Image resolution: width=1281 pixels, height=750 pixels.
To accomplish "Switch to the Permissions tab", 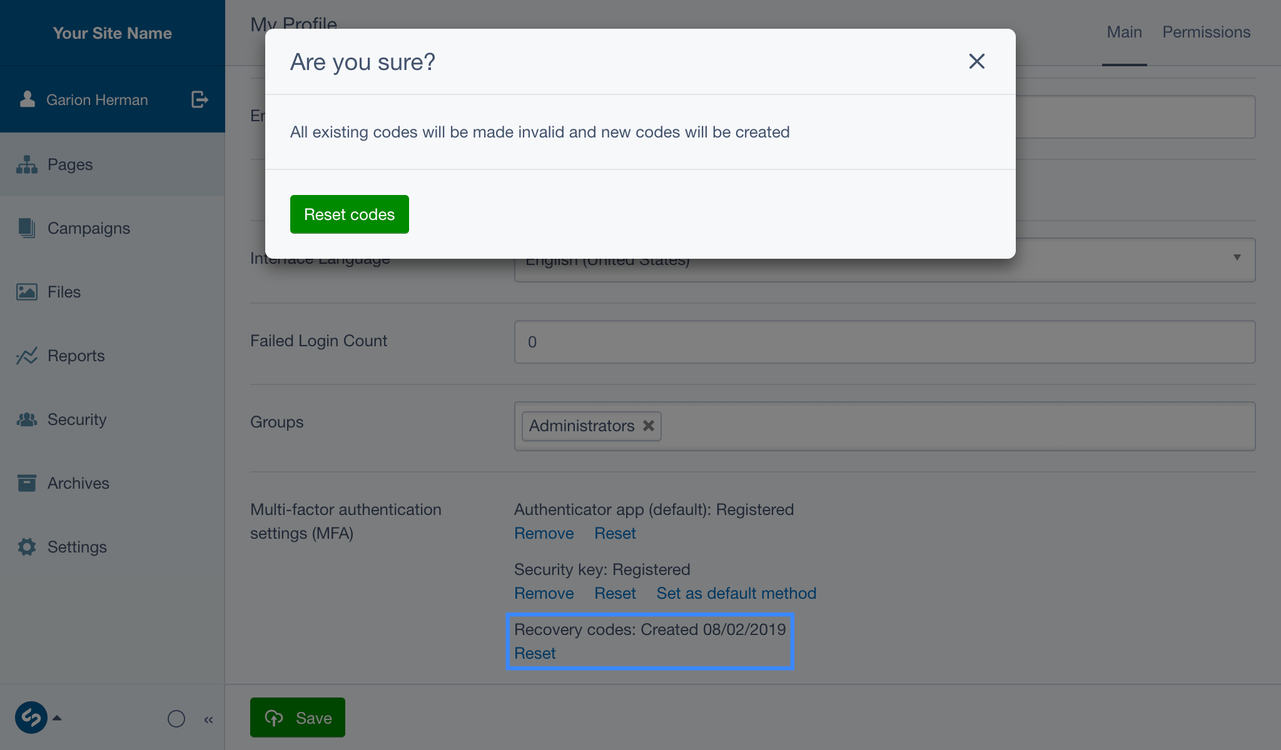I will click(1206, 31).
